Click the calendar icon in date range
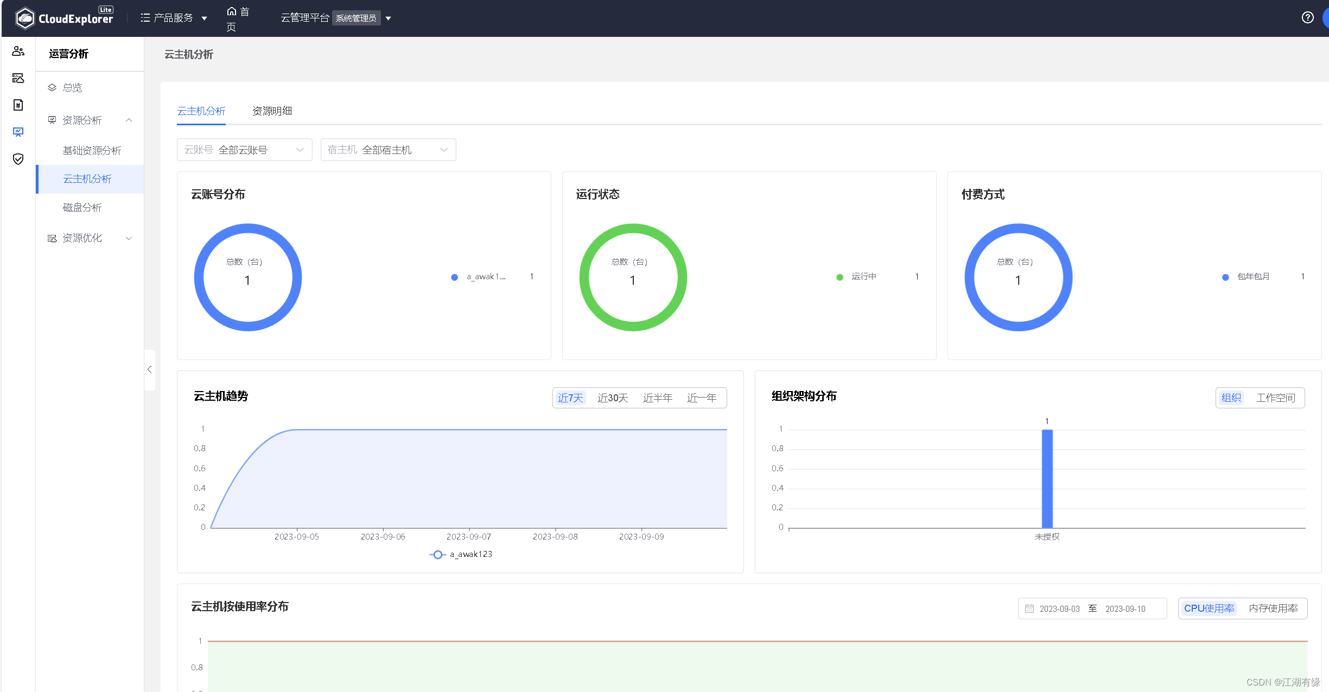The width and height of the screenshot is (1329, 692). click(x=1029, y=608)
